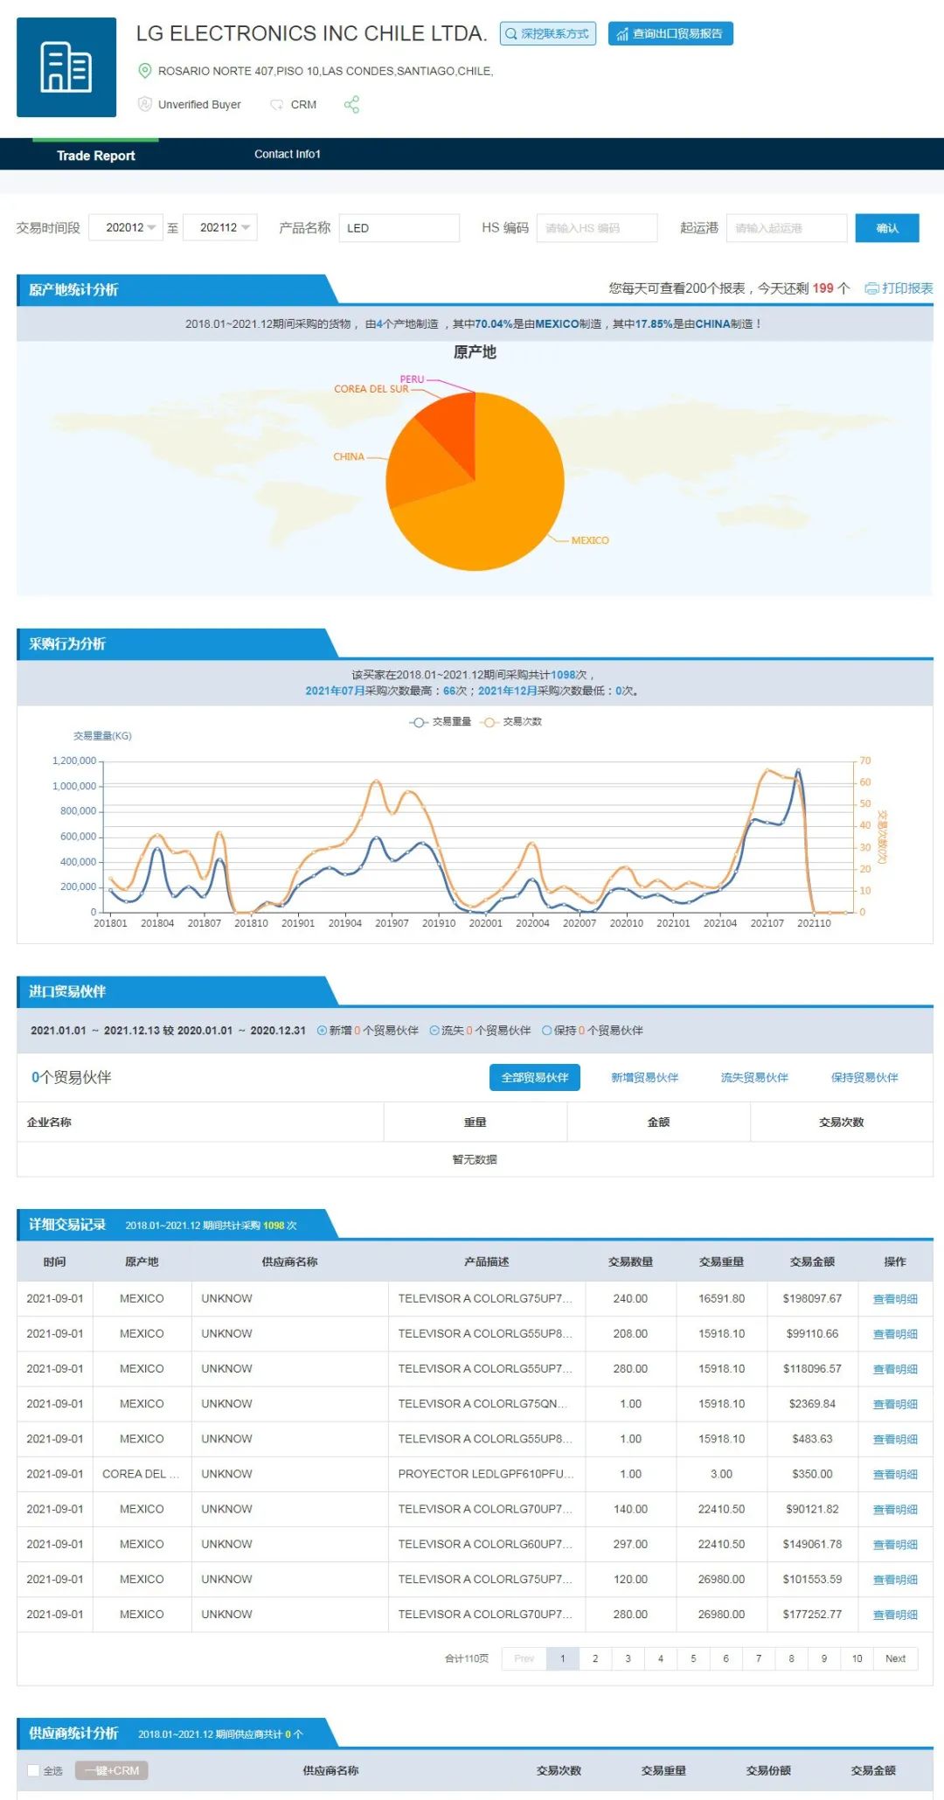
Task: Click the COREA DEL origin cell
Action: pyautogui.click(x=141, y=1474)
